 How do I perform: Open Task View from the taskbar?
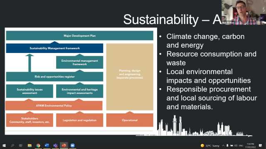[21, 145]
